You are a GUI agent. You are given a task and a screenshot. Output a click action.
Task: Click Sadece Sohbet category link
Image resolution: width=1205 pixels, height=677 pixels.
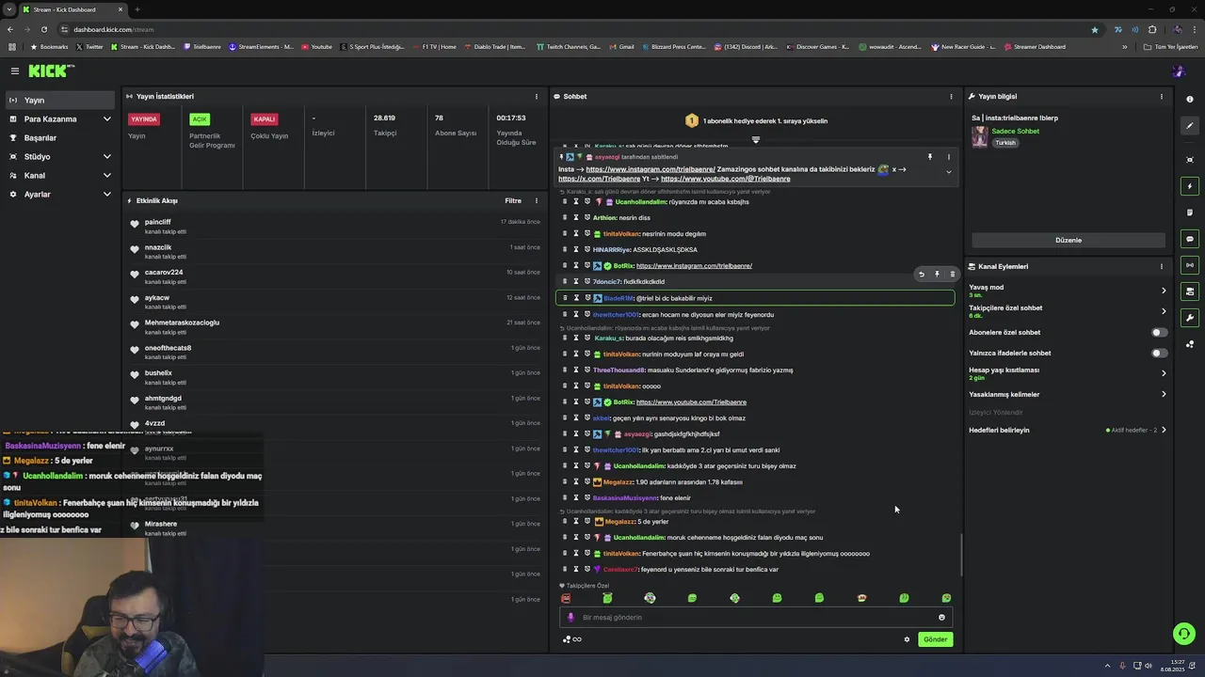coord(1015,132)
